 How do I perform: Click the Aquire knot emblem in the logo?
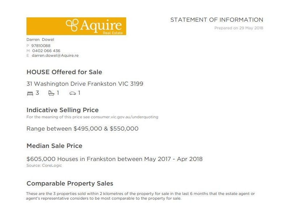click(x=72, y=25)
